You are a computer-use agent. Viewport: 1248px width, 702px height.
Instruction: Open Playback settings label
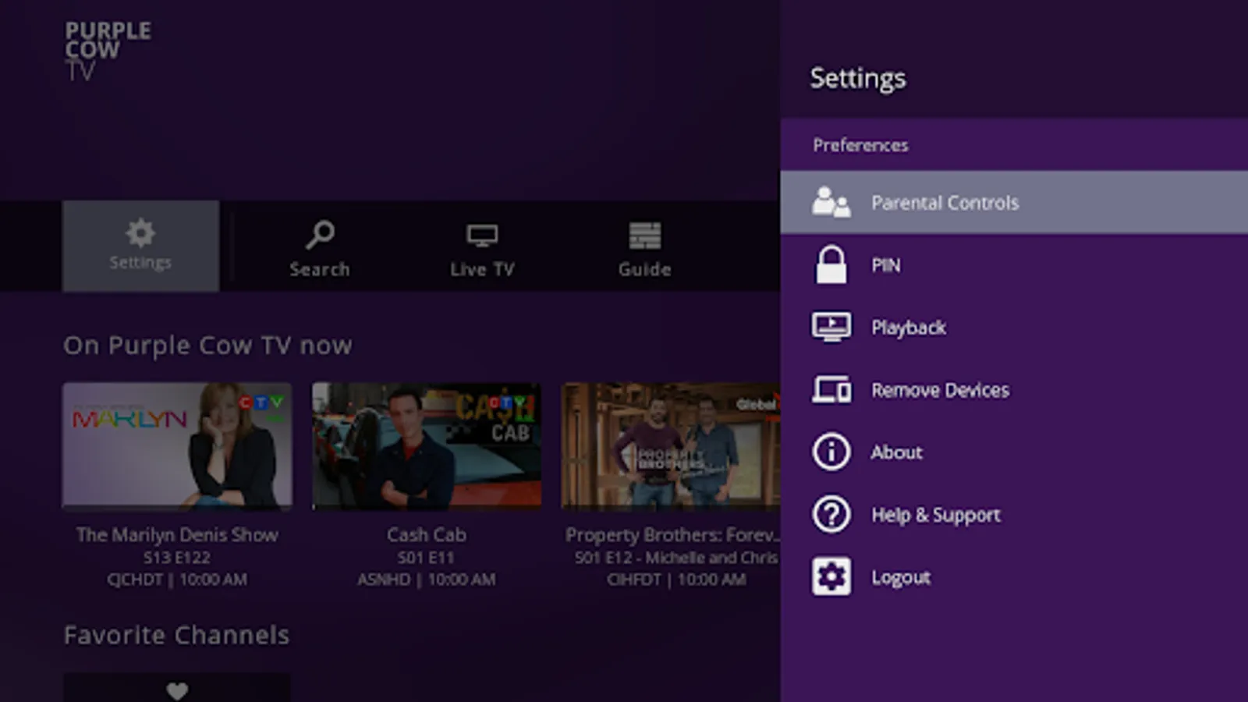click(x=909, y=328)
